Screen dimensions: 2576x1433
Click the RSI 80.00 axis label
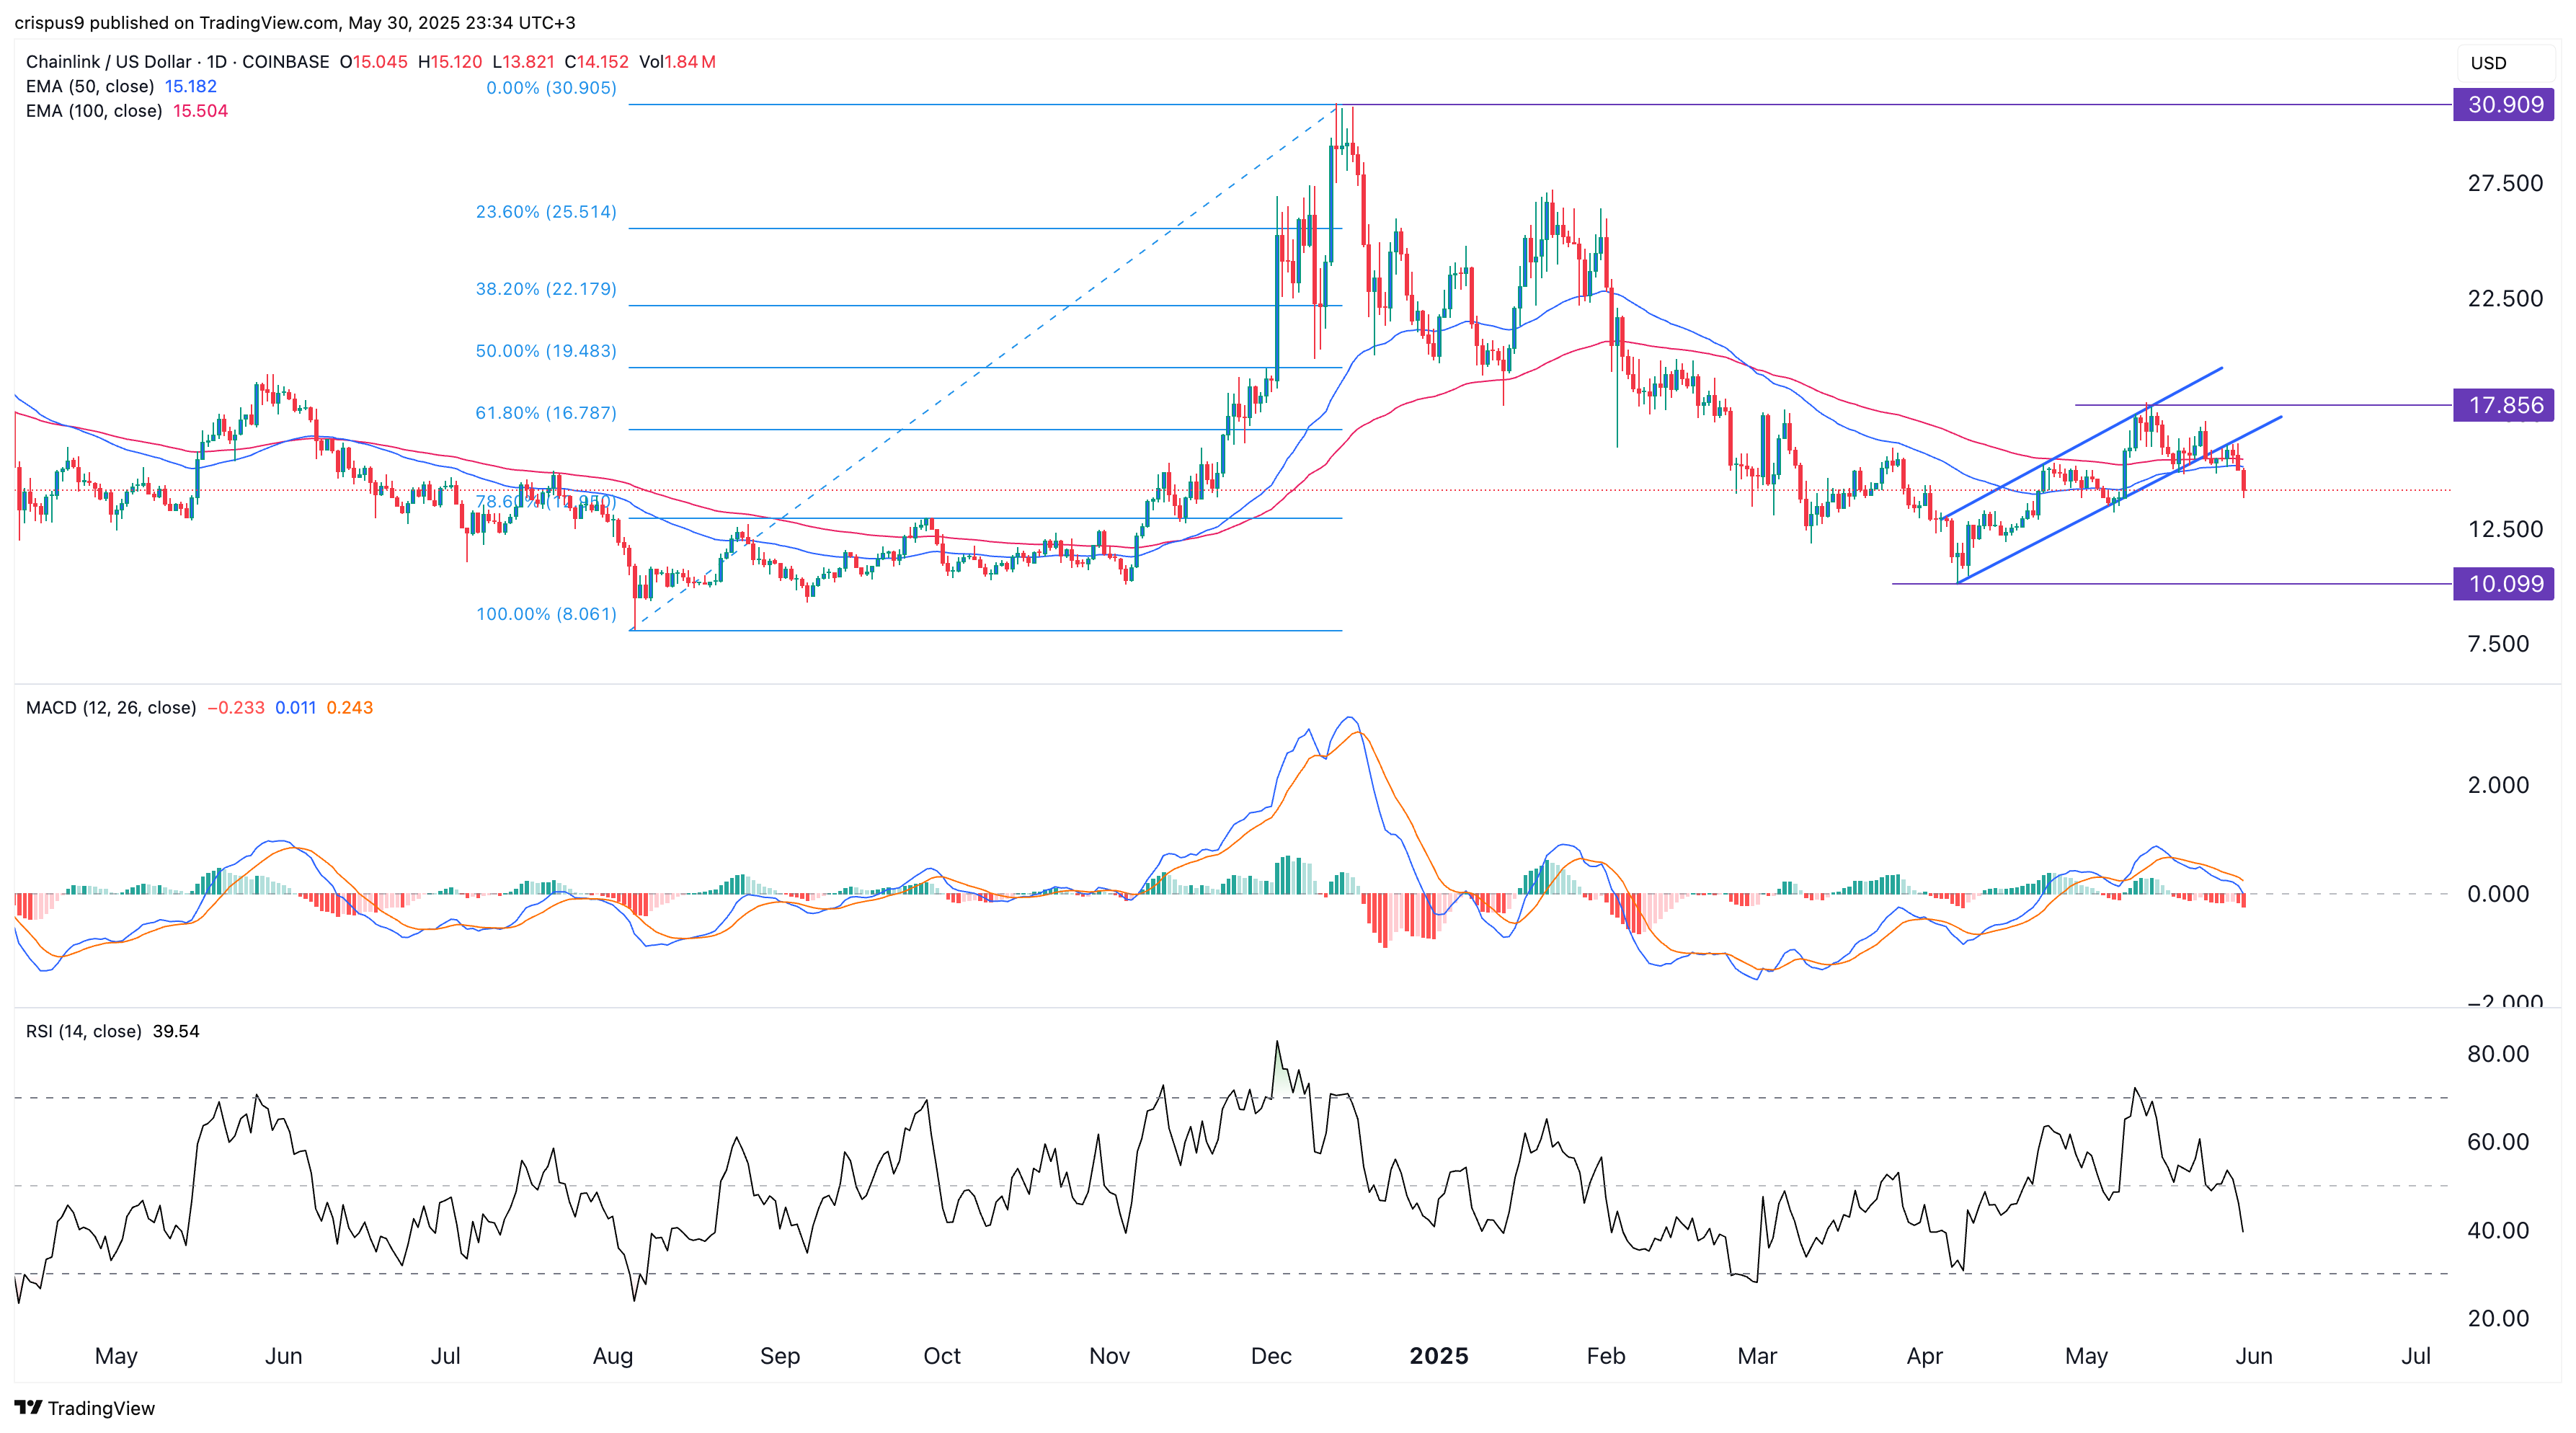[2498, 1053]
